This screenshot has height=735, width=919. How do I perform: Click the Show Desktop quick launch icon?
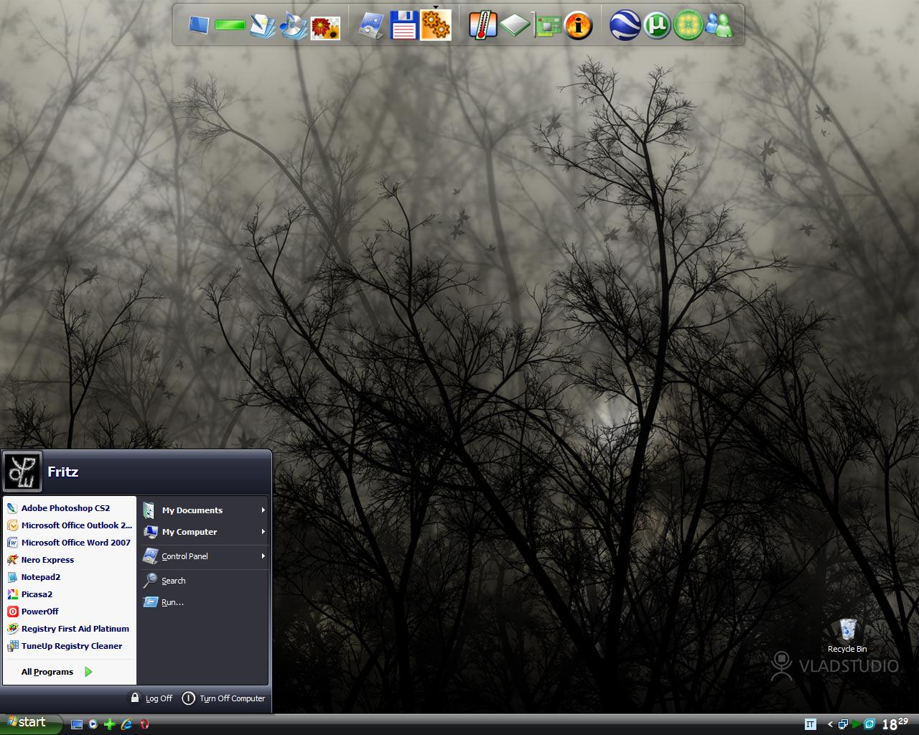[77, 724]
